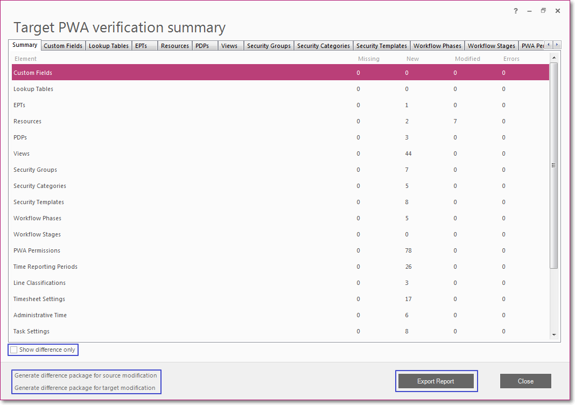Screen dimensions: 575x405
Task: Select the Timesheet Settings row
Action: 281,298
